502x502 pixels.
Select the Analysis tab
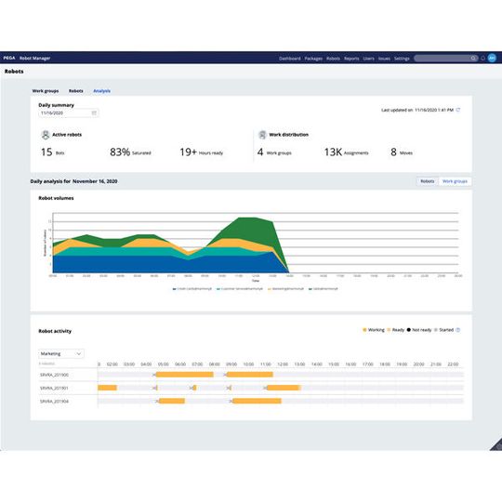point(102,91)
